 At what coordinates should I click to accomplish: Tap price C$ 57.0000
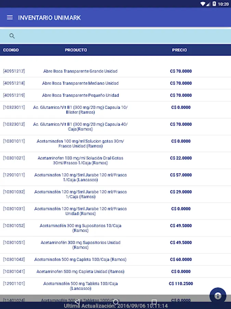tap(181, 175)
